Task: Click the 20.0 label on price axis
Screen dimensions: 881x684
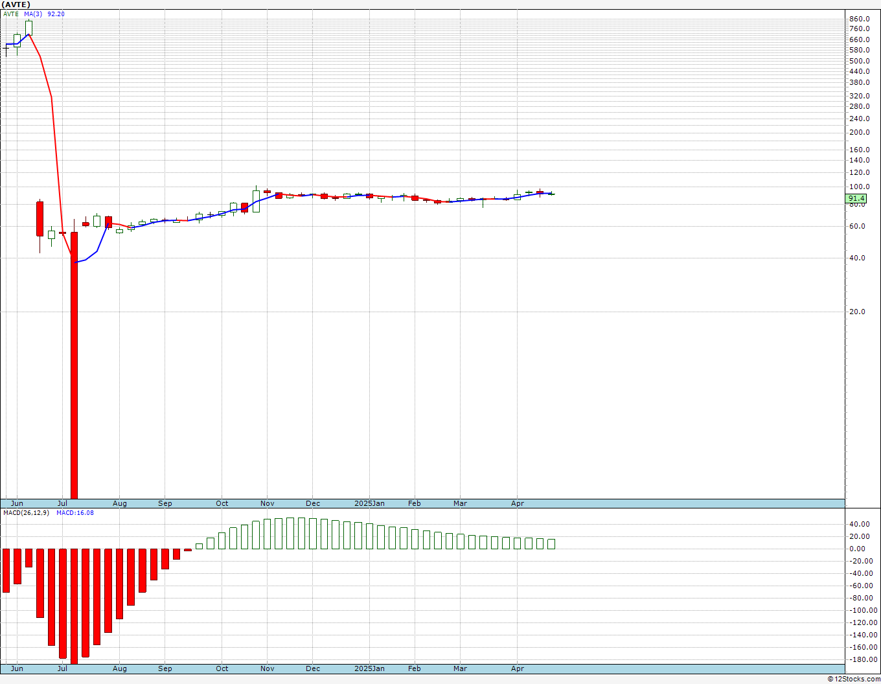Action: pos(858,312)
